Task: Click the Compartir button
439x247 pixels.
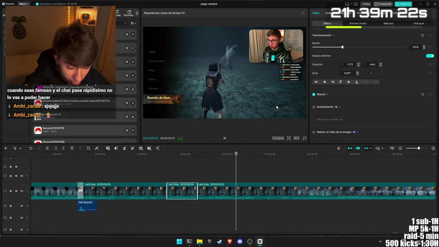Action: 383,4
